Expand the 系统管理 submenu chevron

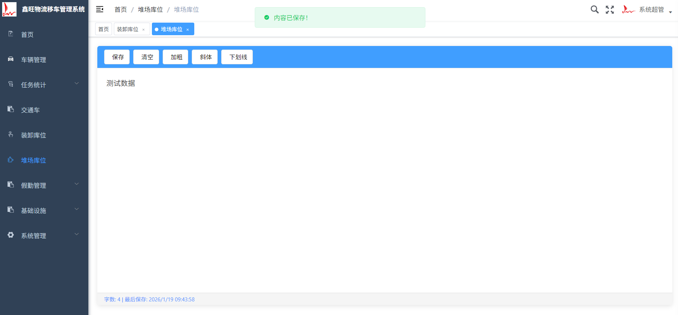click(76, 234)
